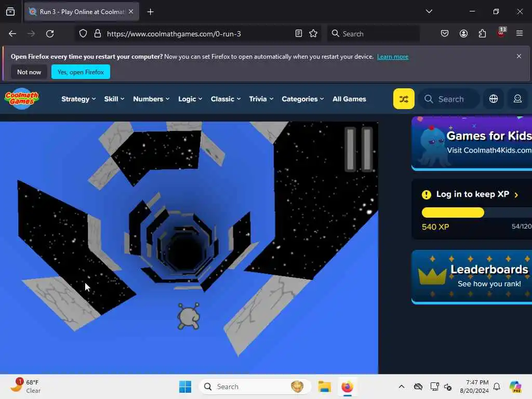Expand the Numbers menu
This screenshot has height=399, width=532.
[151, 99]
